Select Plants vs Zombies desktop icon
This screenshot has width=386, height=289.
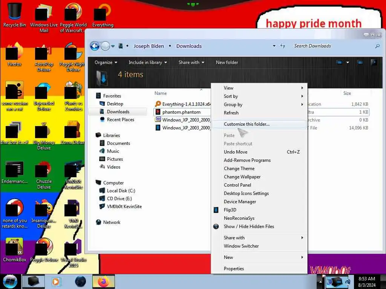click(73, 96)
